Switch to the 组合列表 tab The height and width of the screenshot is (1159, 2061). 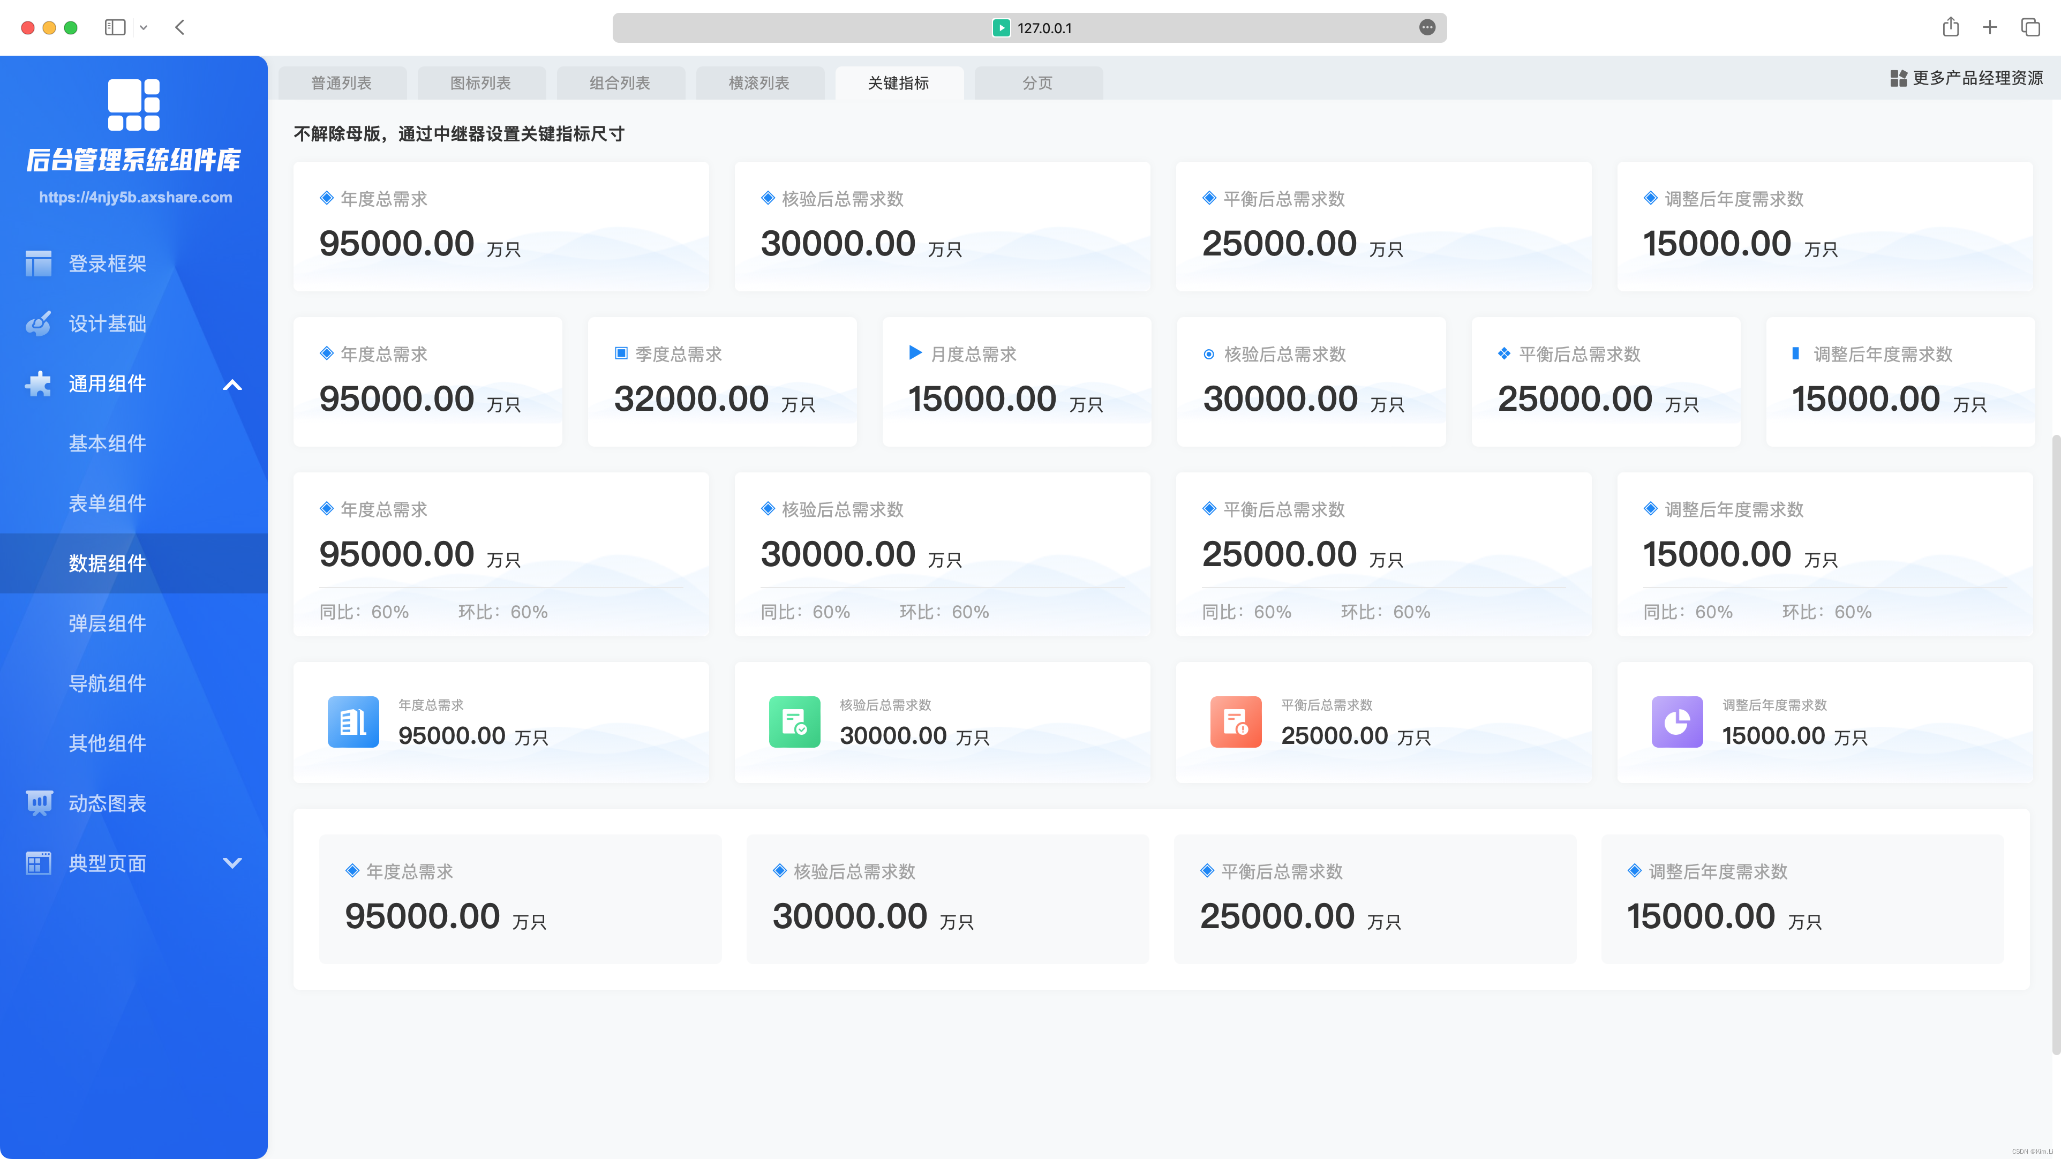pyautogui.click(x=620, y=83)
